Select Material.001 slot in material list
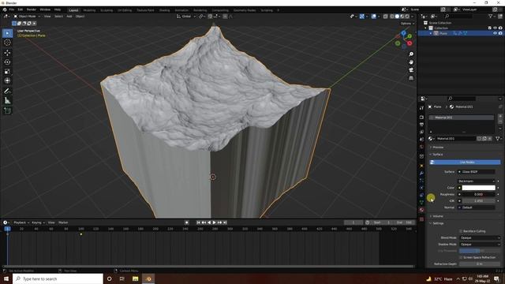505x284 pixels. pyautogui.click(x=461, y=118)
